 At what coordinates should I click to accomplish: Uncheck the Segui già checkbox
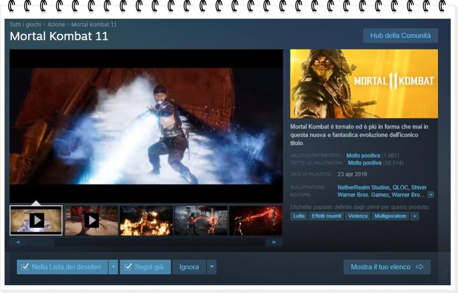[128, 266]
